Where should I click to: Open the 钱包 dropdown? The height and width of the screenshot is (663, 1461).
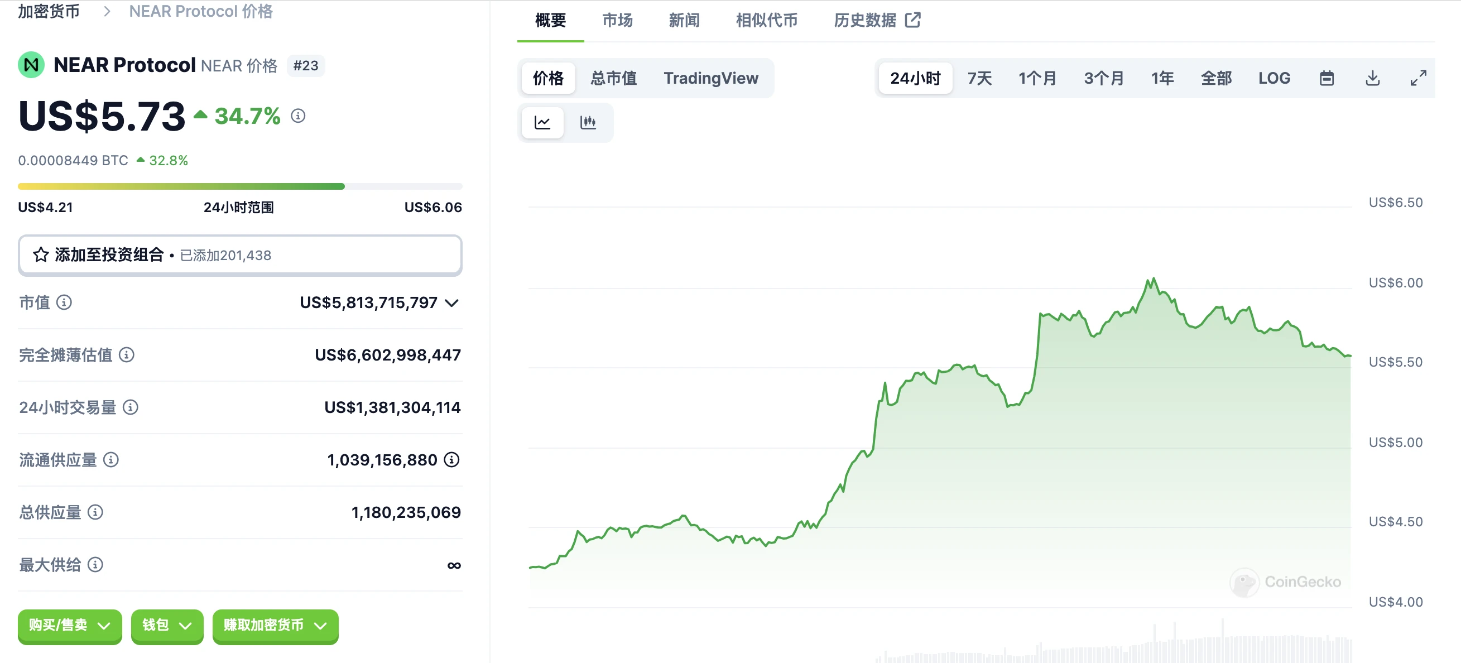click(167, 626)
